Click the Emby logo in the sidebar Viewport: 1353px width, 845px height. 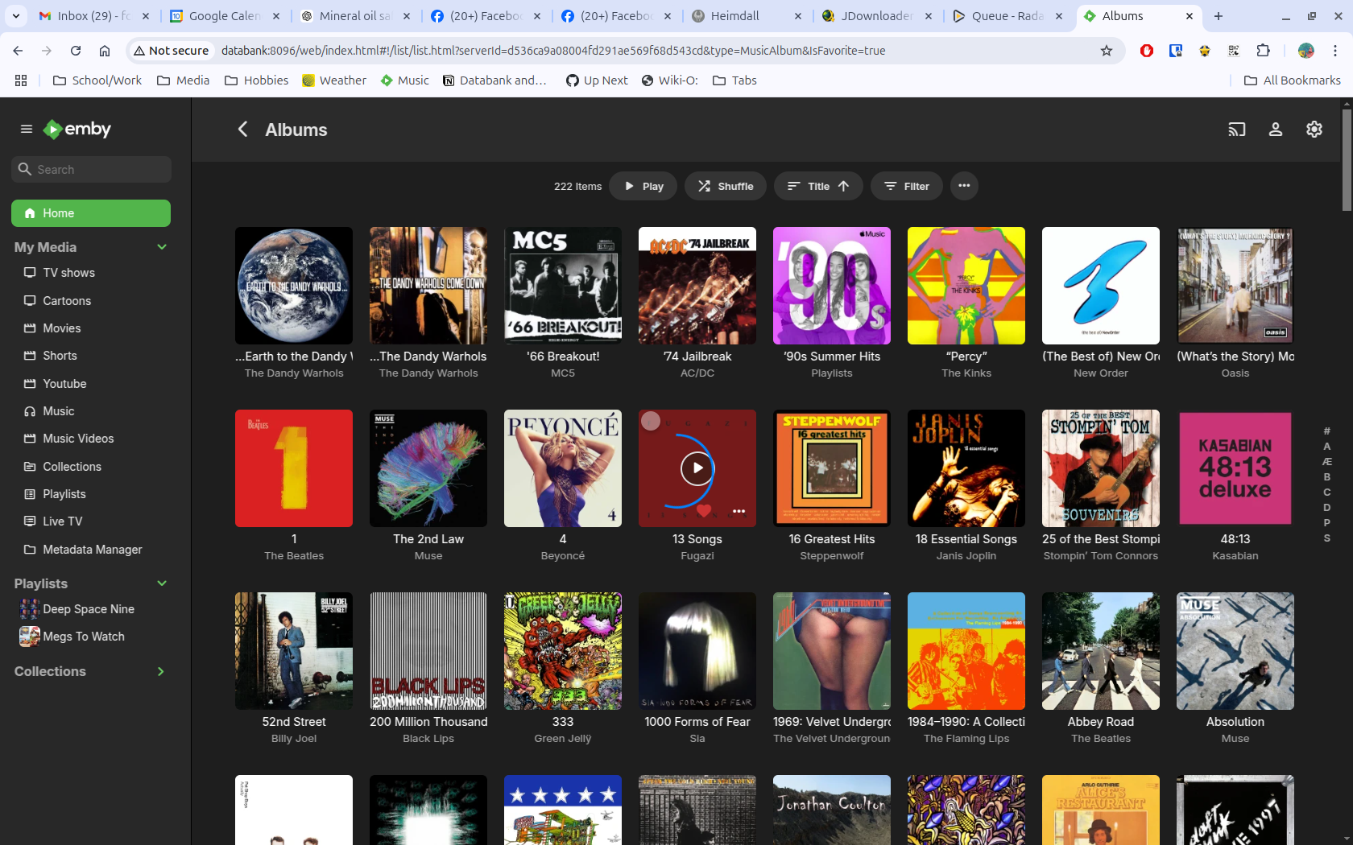coord(77,129)
